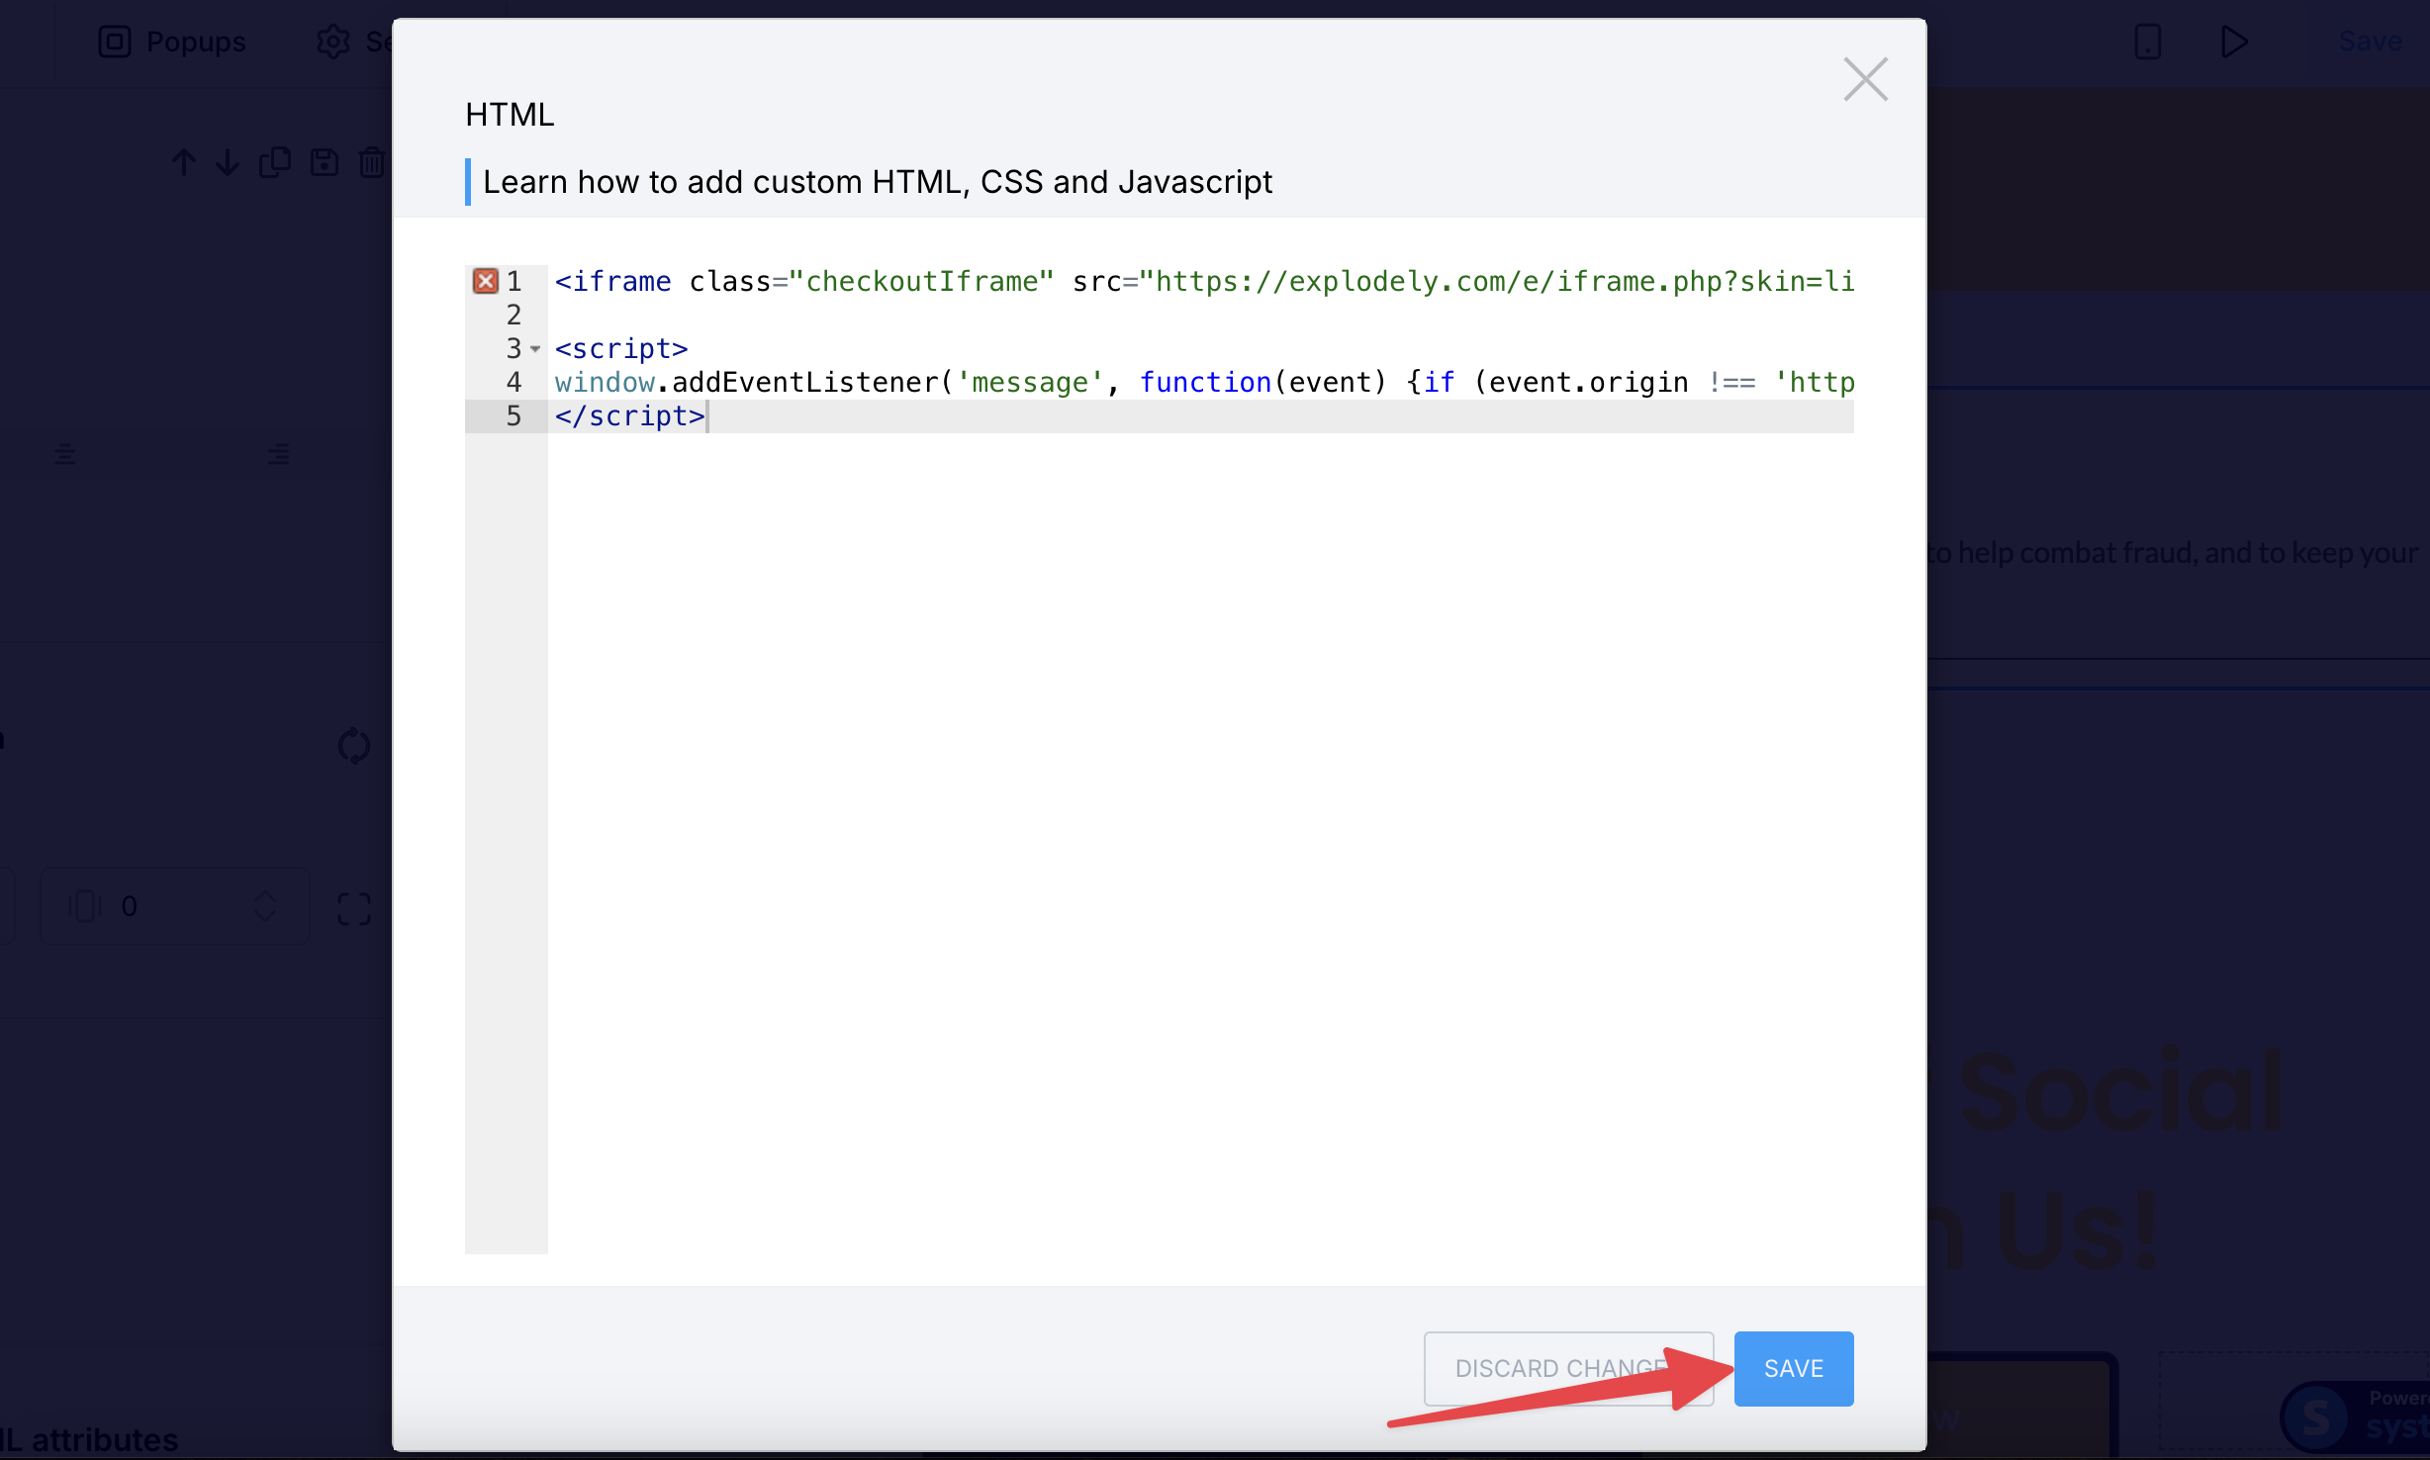Image resolution: width=2430 pixels, height=1460 pixels.
Task: Click the refresh sync icon in sidebar
Action: click(x=353, y=746)
